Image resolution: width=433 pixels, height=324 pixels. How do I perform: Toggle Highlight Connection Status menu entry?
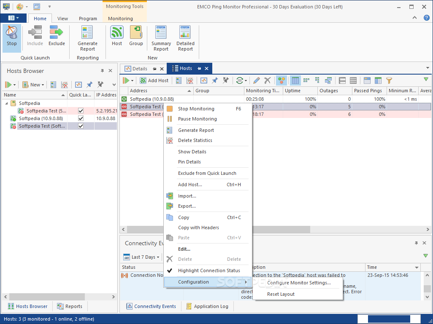click(x=208, y=270)
